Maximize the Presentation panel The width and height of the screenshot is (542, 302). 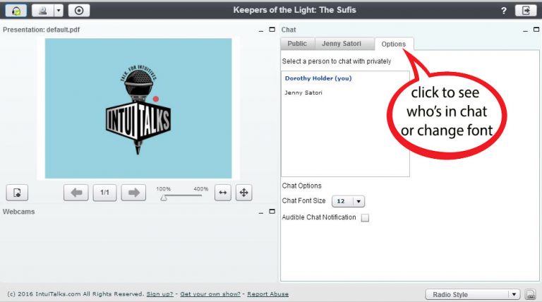272,30
